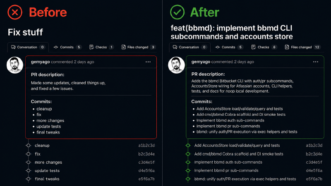The width and height of the screenshot is (331, 186).
Task: Click the commit node icon beside 'update tests'
Action: [28, 170]
